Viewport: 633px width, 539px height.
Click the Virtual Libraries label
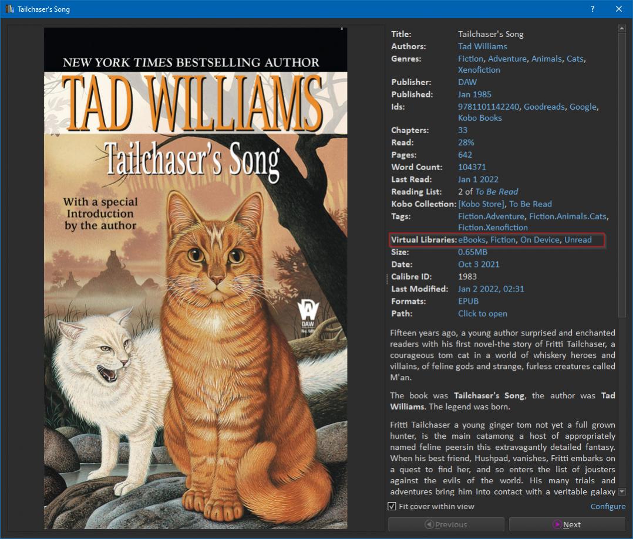(x=424, y=240)
